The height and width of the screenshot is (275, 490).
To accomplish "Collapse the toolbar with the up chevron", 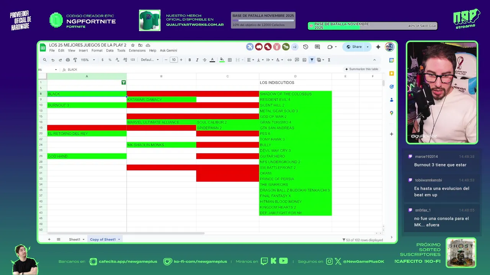I will click(x=374, y=60).
